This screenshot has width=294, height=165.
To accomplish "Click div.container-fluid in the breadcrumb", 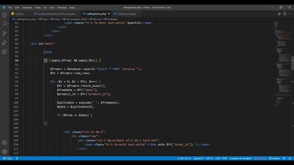I will [x=76, y=19].
